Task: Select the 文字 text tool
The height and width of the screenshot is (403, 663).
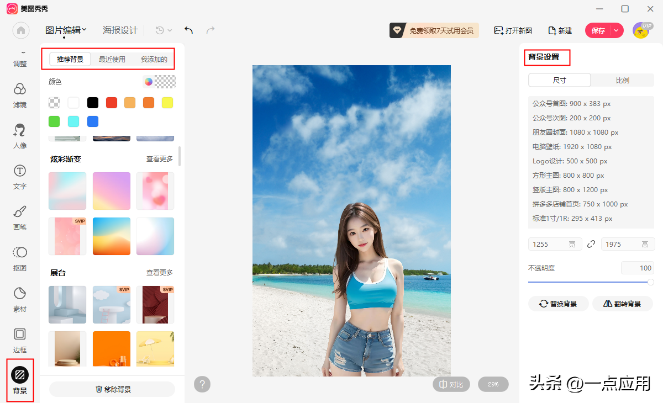Action: point(20,177)
